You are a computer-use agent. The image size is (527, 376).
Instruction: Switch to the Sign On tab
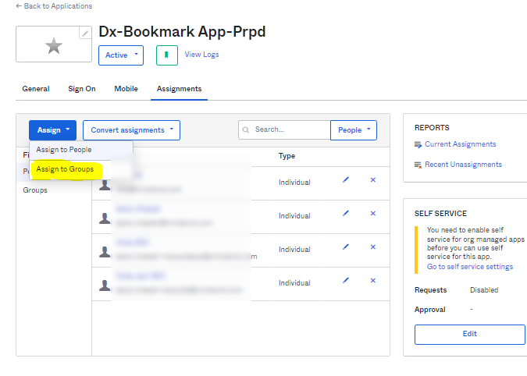(x=82, y=89)
